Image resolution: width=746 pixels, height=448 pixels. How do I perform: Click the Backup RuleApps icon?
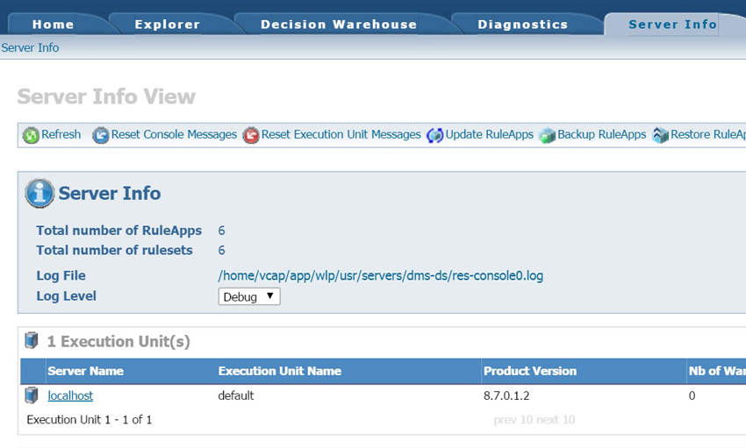(x=547, y=135)
